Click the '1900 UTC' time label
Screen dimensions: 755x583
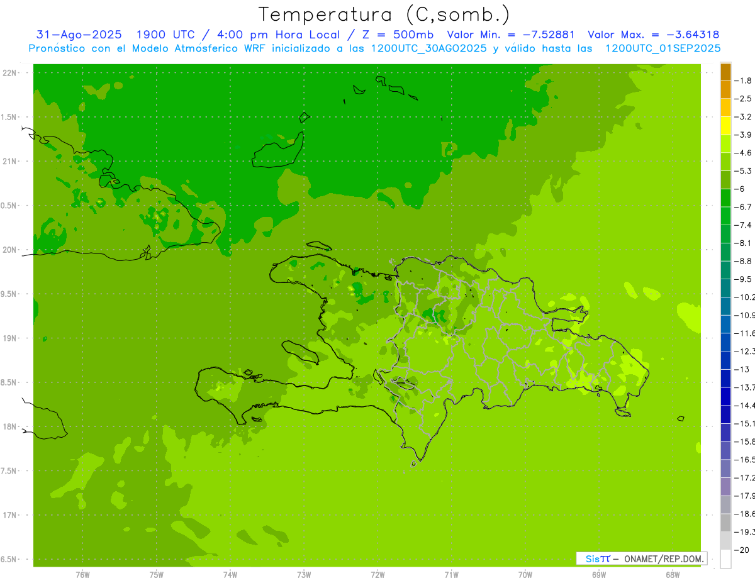point(165,35)
